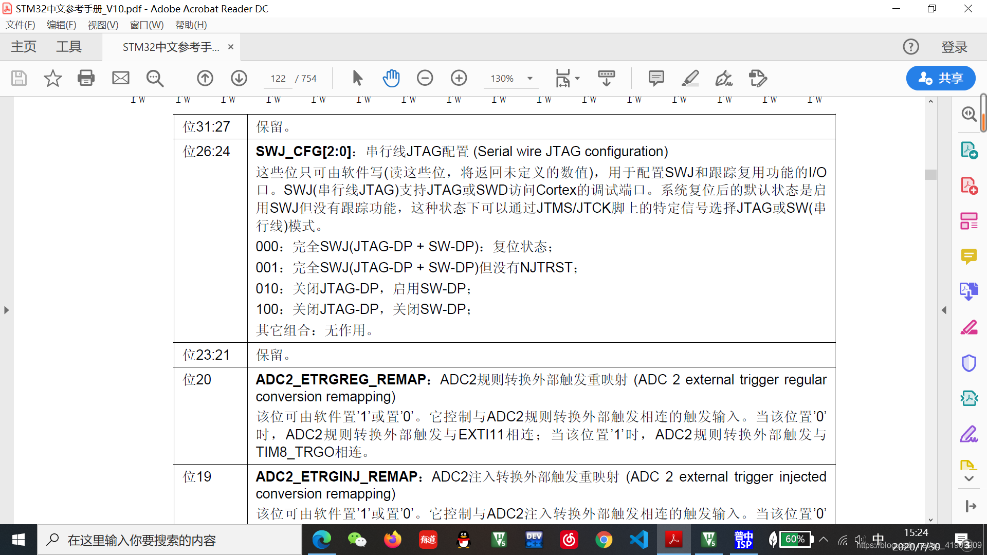
Task: Expand more tools chevron in right sidebar
Action: [969, 478]
